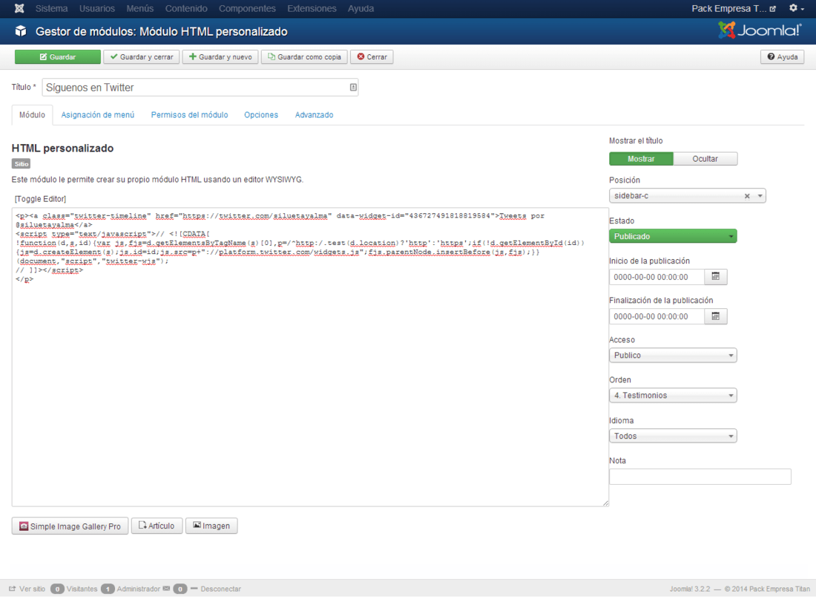The image size is (816, 614).
Task: Switch to the Permisos del módulo tab
Action: point(189,114)
